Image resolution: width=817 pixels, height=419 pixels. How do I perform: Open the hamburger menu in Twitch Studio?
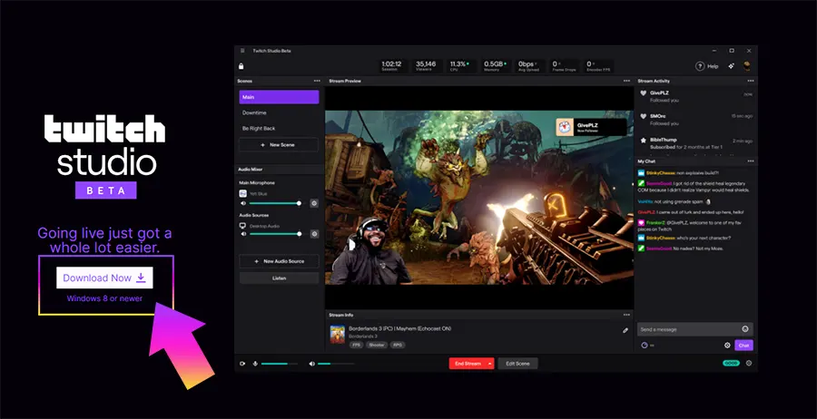242,51
